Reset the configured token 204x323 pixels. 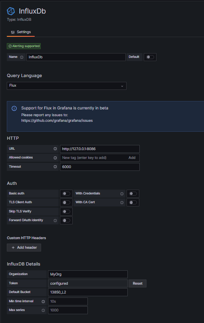[x=137, y=283]
